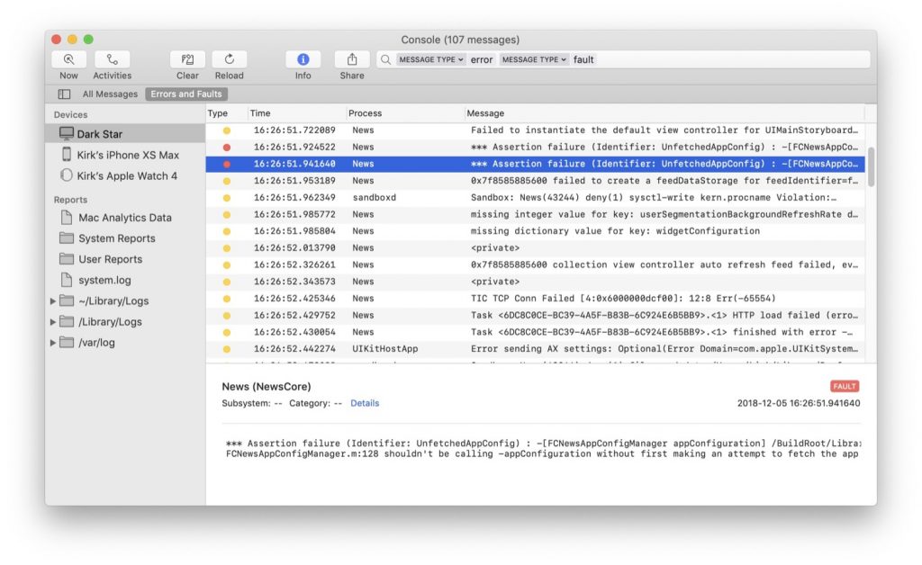Resume live log streaming with Now

point(68,61)
